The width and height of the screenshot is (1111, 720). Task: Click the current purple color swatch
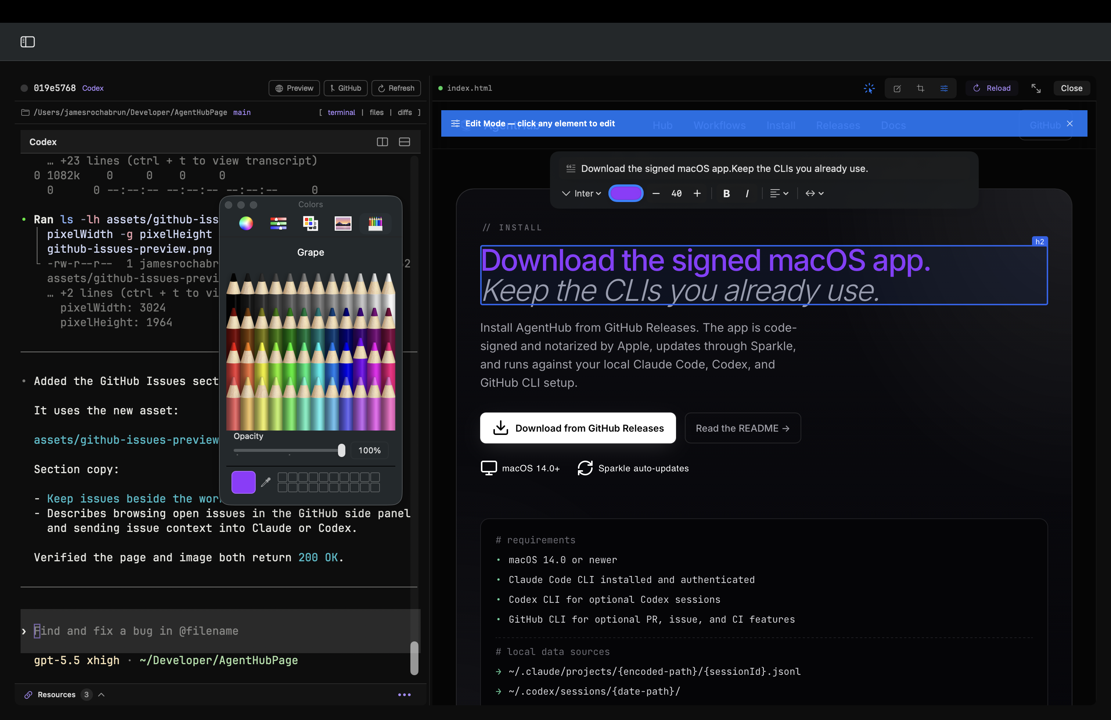[x=243, y=482]
